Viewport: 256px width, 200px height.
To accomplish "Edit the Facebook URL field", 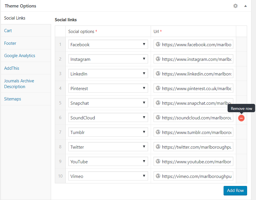I will 193,44.
